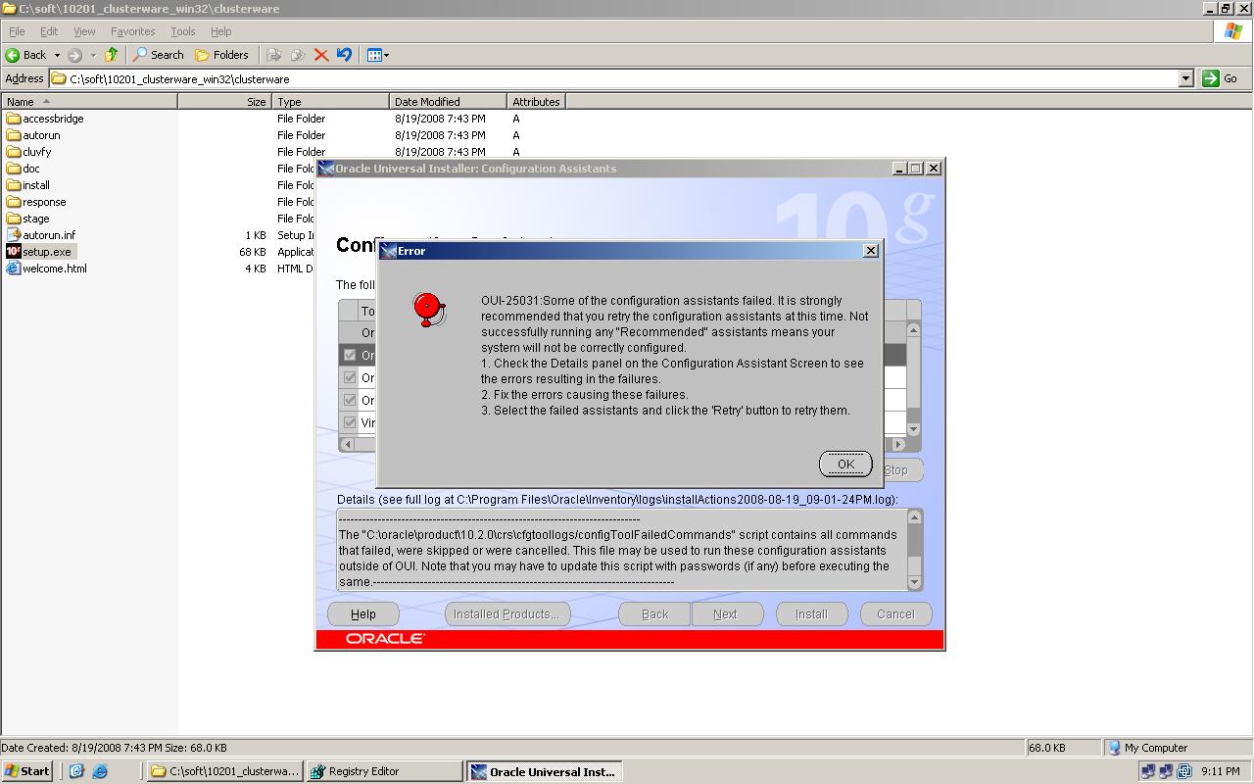The width and height of the screenshot is (1254, 784).
Task: Click Internet Explorer quick launch icon
Action: pyautogui.click(x=99, y=771)
